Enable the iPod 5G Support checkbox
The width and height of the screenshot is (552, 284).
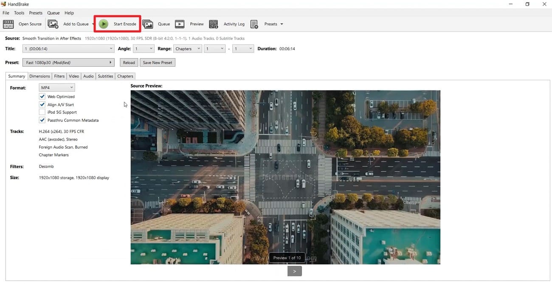coord(42,112)
